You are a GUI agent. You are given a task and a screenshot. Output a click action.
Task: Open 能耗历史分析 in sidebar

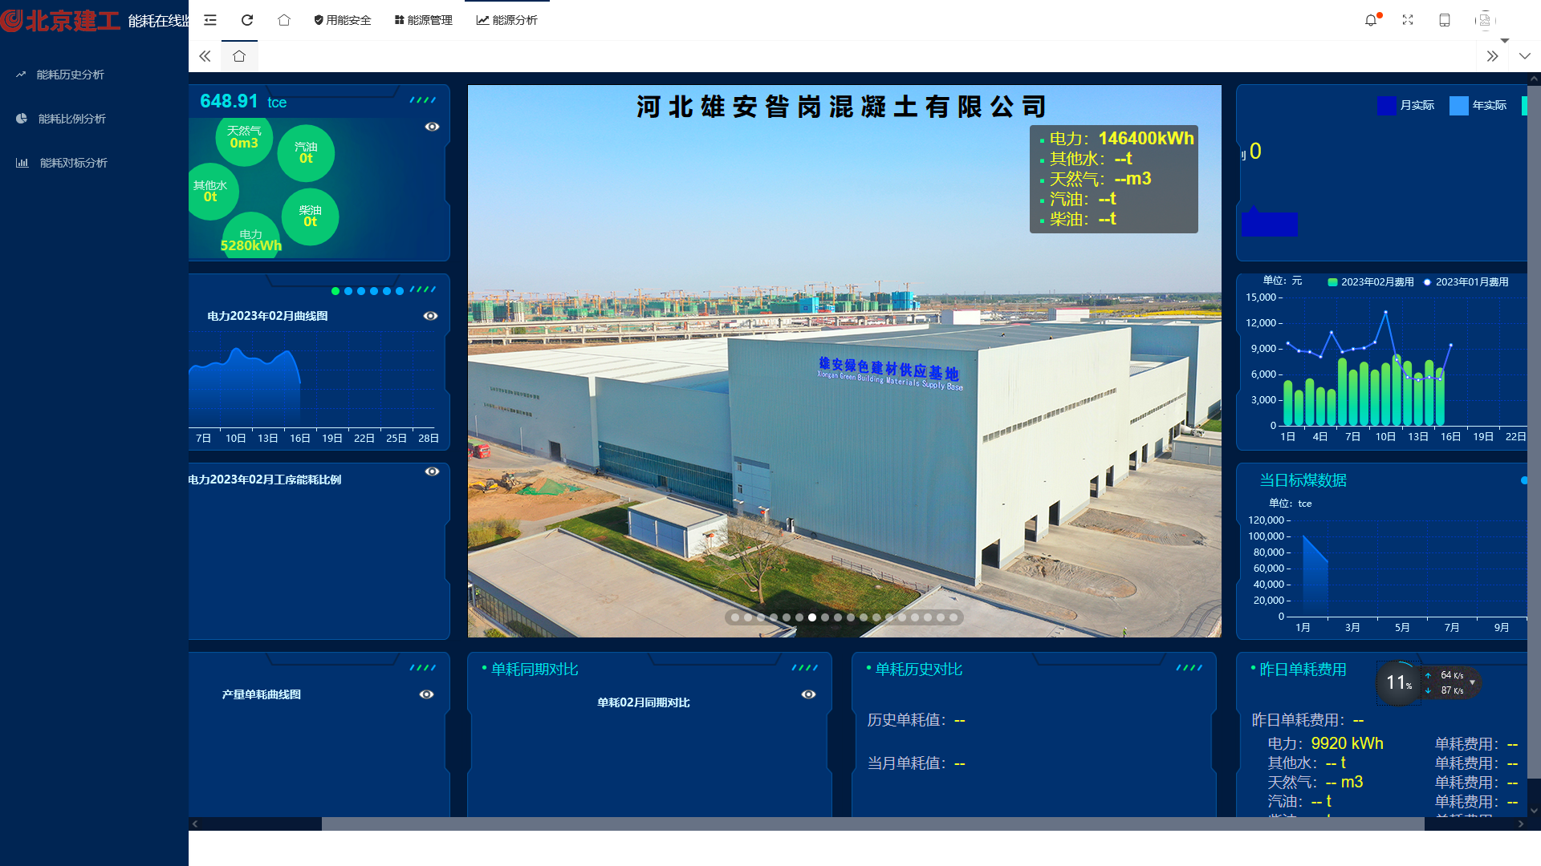point(71,75)
